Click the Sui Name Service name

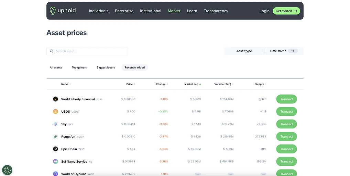tap(74, 161)
